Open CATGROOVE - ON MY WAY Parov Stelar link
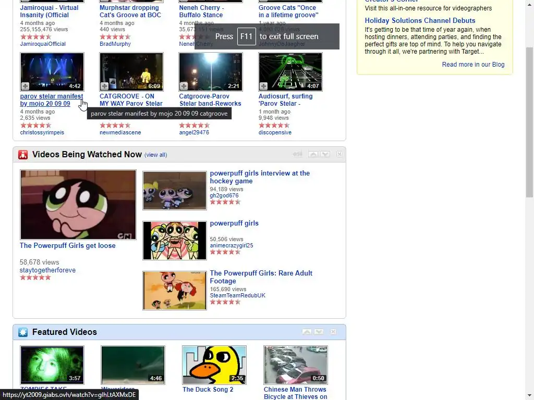Viewport: 534px width, 400px height. click(x=131, y=100)
